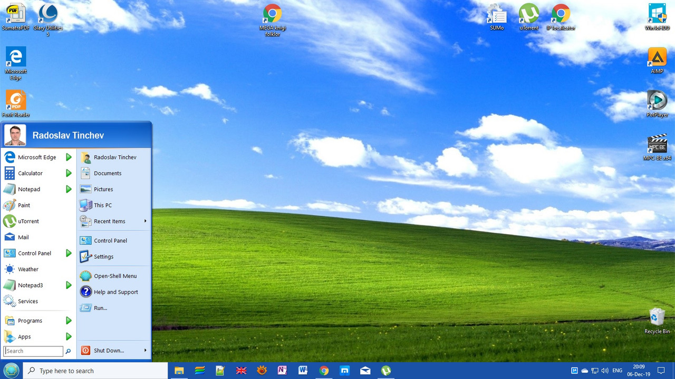Open the Shut Down options arrow
Screen dimensions: 675x379
point(145,351)
